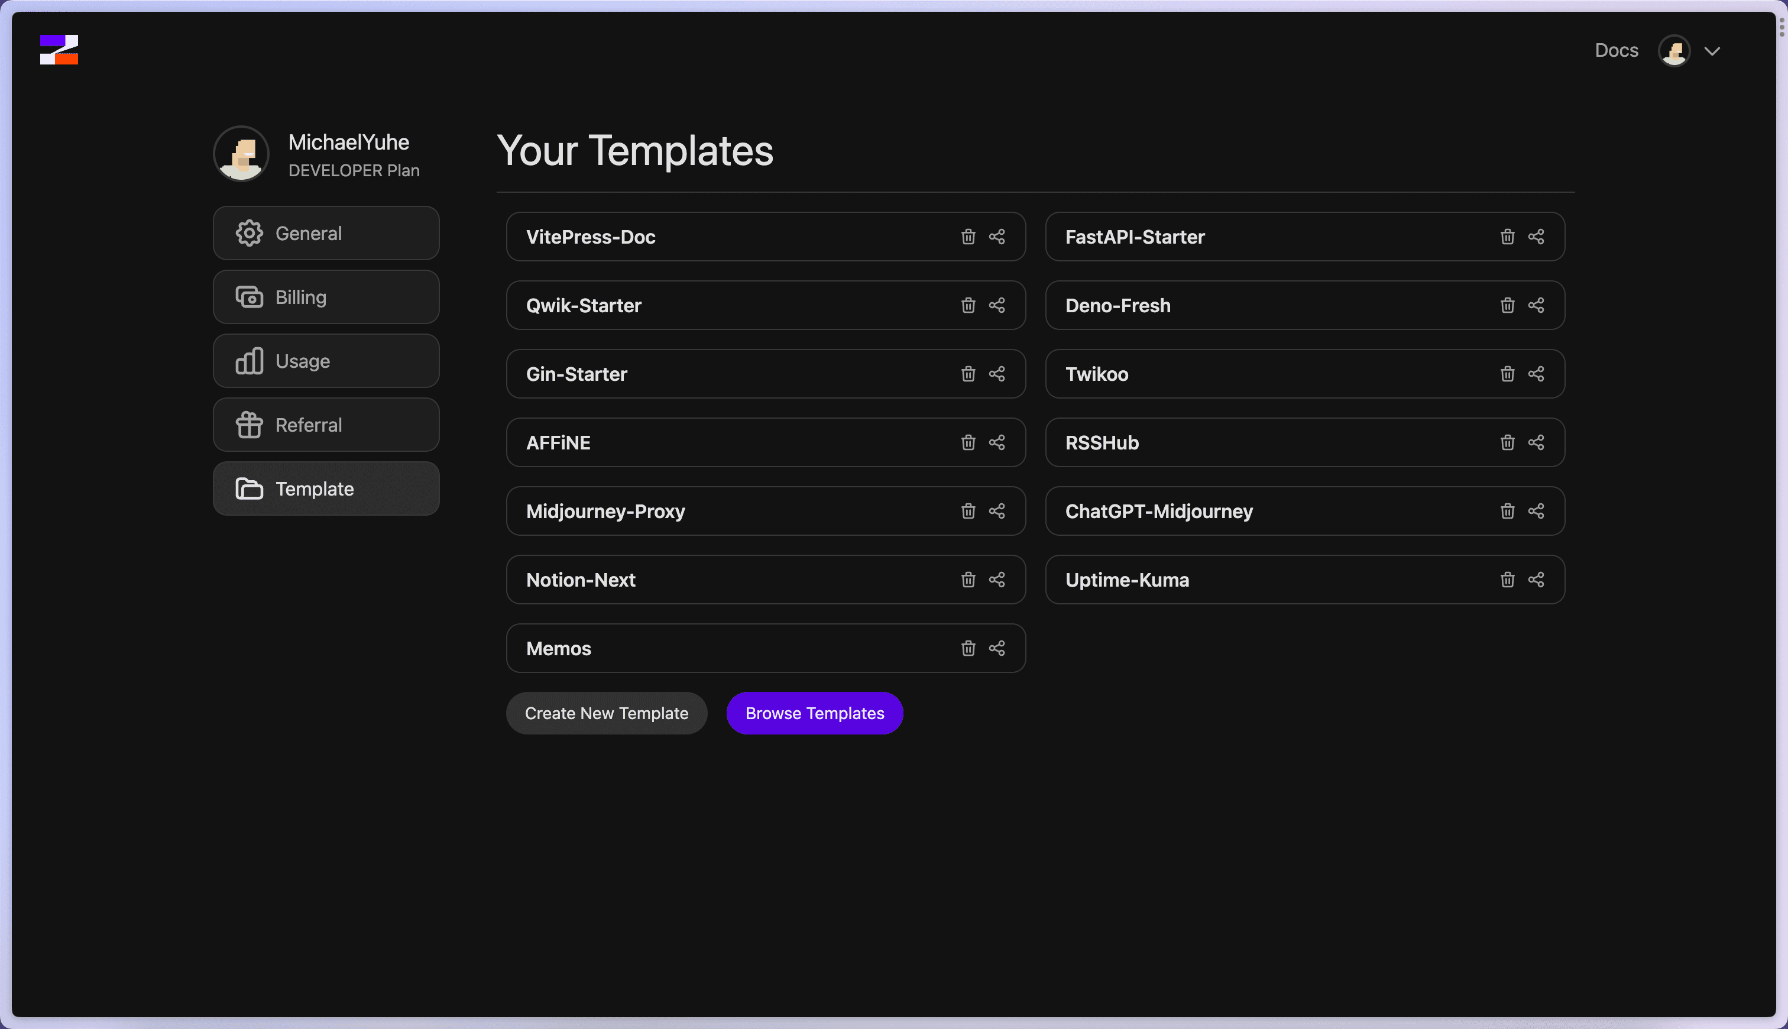Open the AFFiNE template
The image size is (1788, 1029).
click(766, 442)
